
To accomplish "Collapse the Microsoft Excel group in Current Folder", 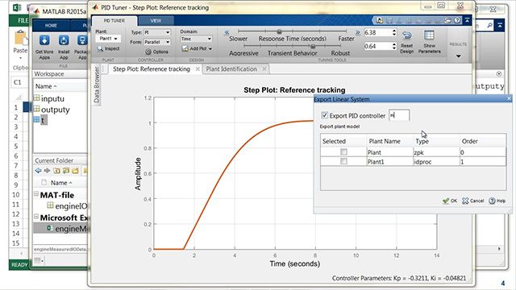I will tap(36, 217).
